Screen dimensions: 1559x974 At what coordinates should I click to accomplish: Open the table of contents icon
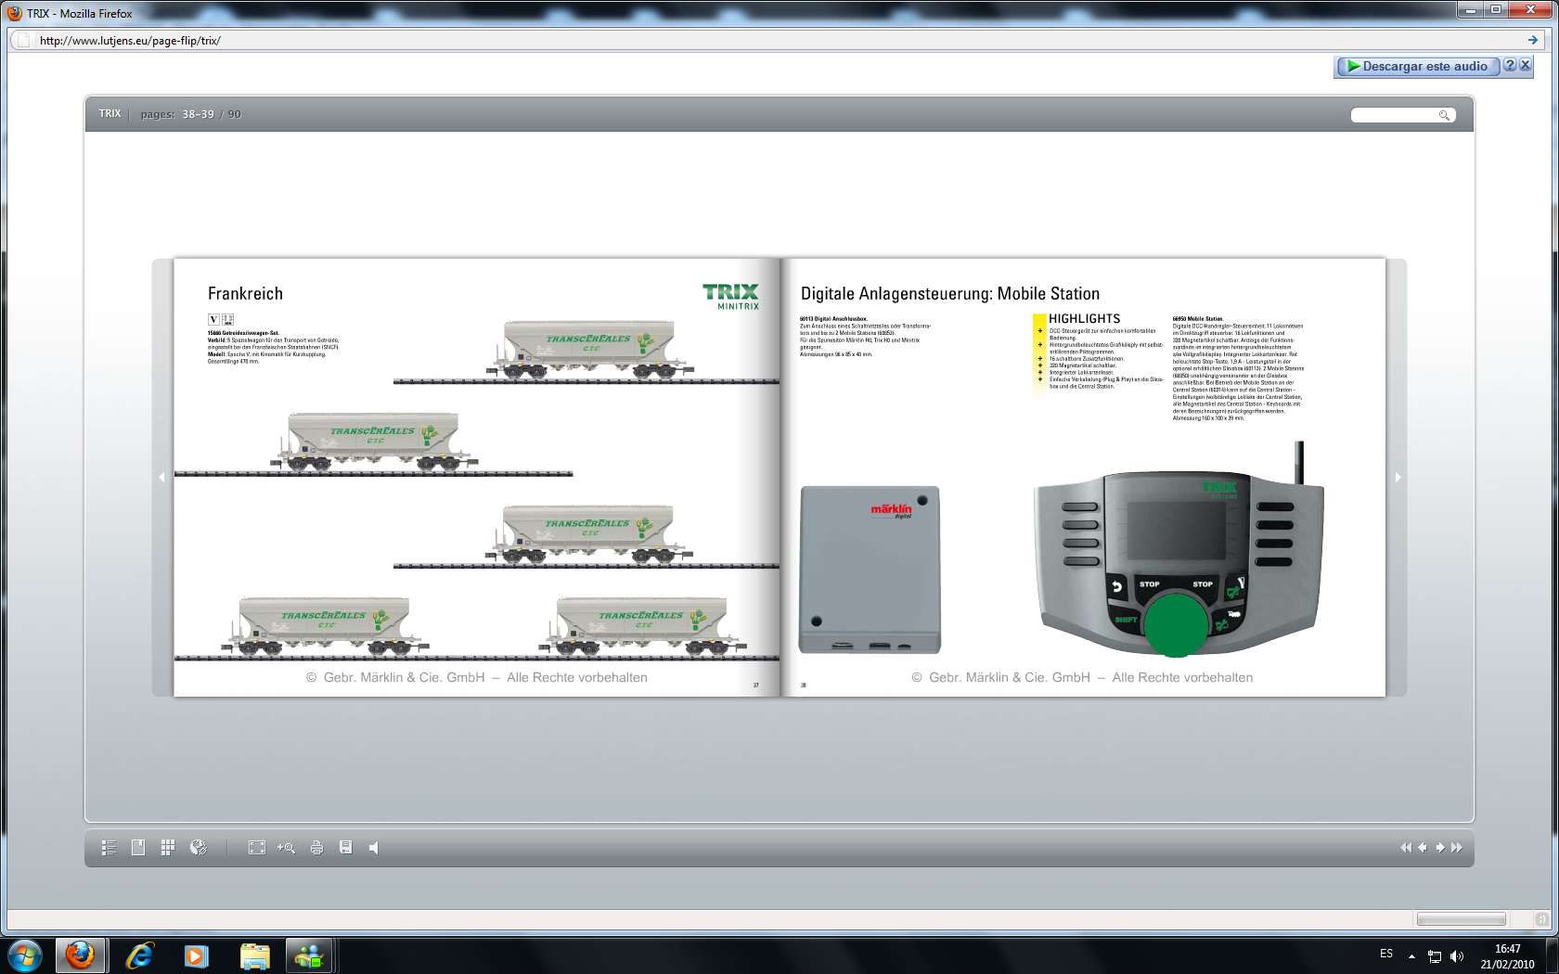[x=109, y=848]
